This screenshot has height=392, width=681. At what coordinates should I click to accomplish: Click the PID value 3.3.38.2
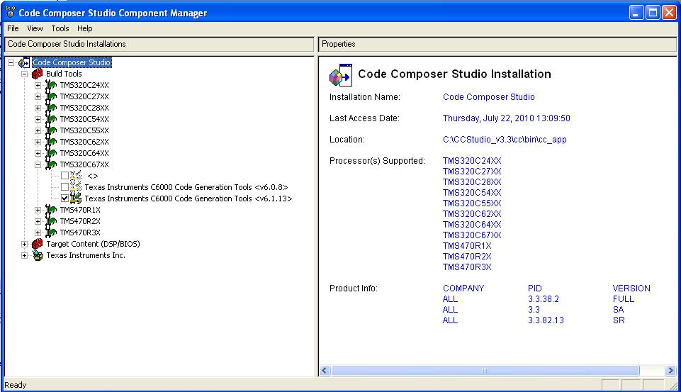tap(544, 299)
